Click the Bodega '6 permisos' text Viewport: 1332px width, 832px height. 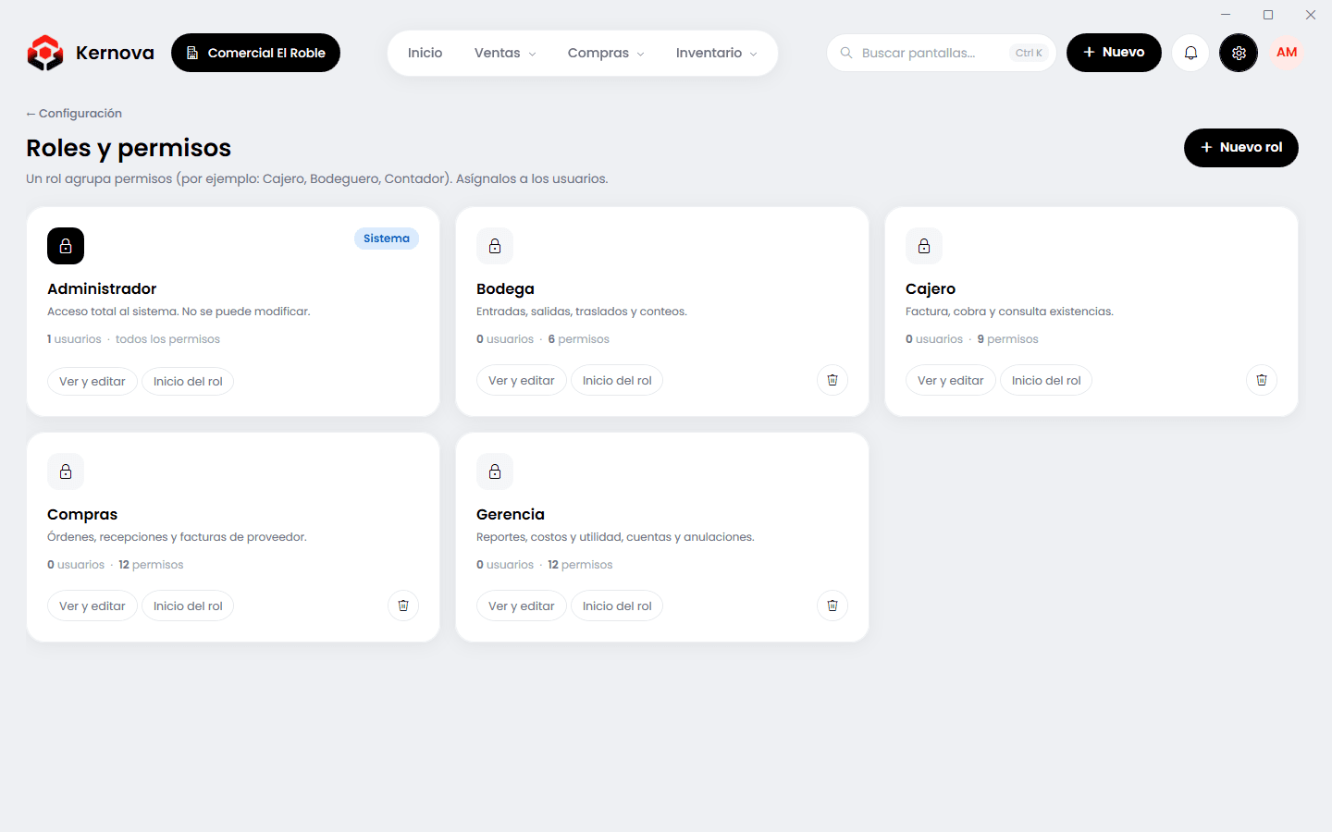pos(578,339)
